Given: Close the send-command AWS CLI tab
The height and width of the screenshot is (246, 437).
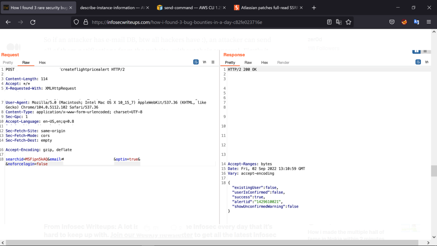Looking at the screenshot, I should point(224,8).
